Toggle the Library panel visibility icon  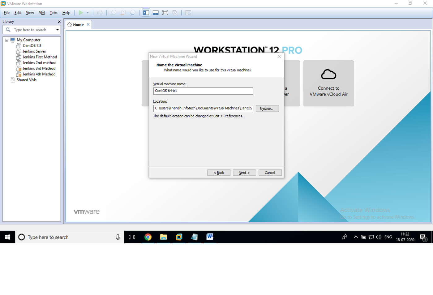coord(146,13)
